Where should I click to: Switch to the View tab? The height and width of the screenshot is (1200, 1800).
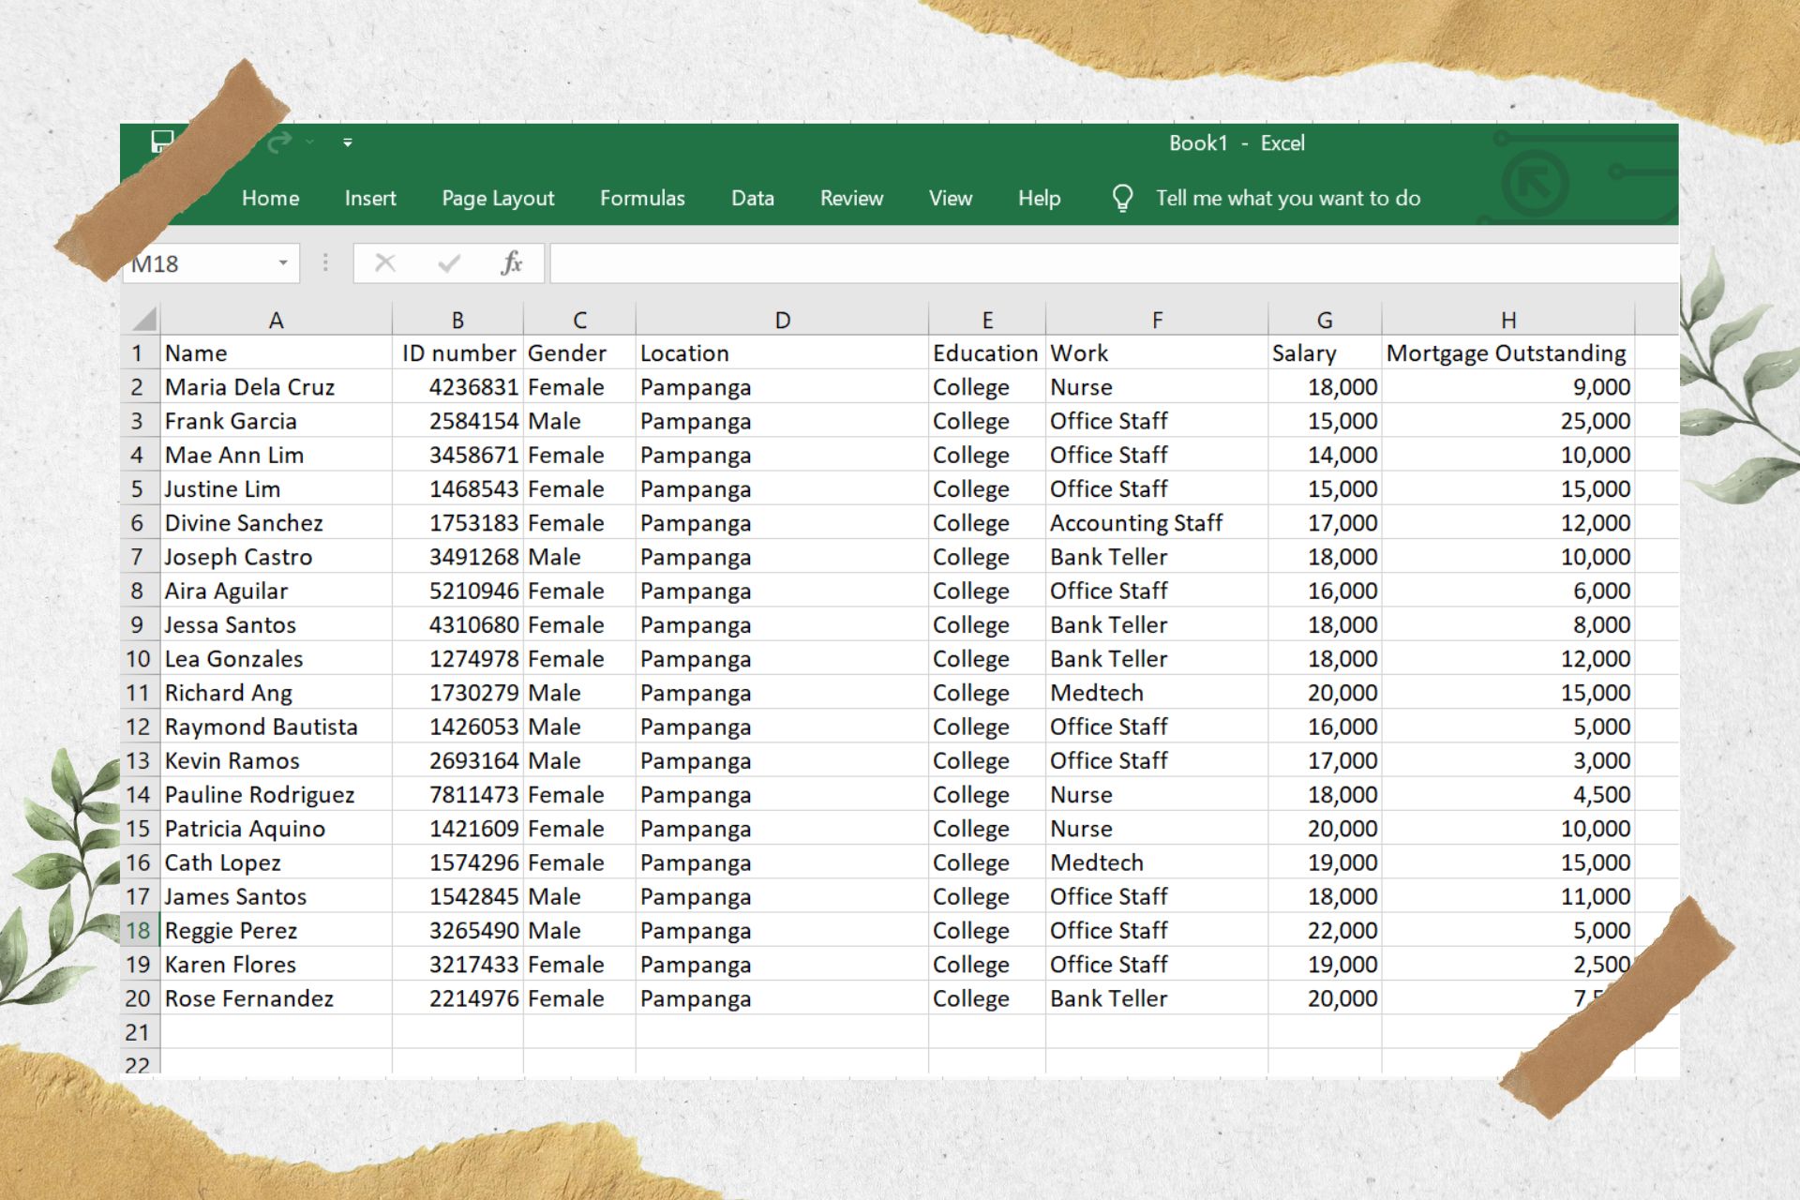[950, 198]
